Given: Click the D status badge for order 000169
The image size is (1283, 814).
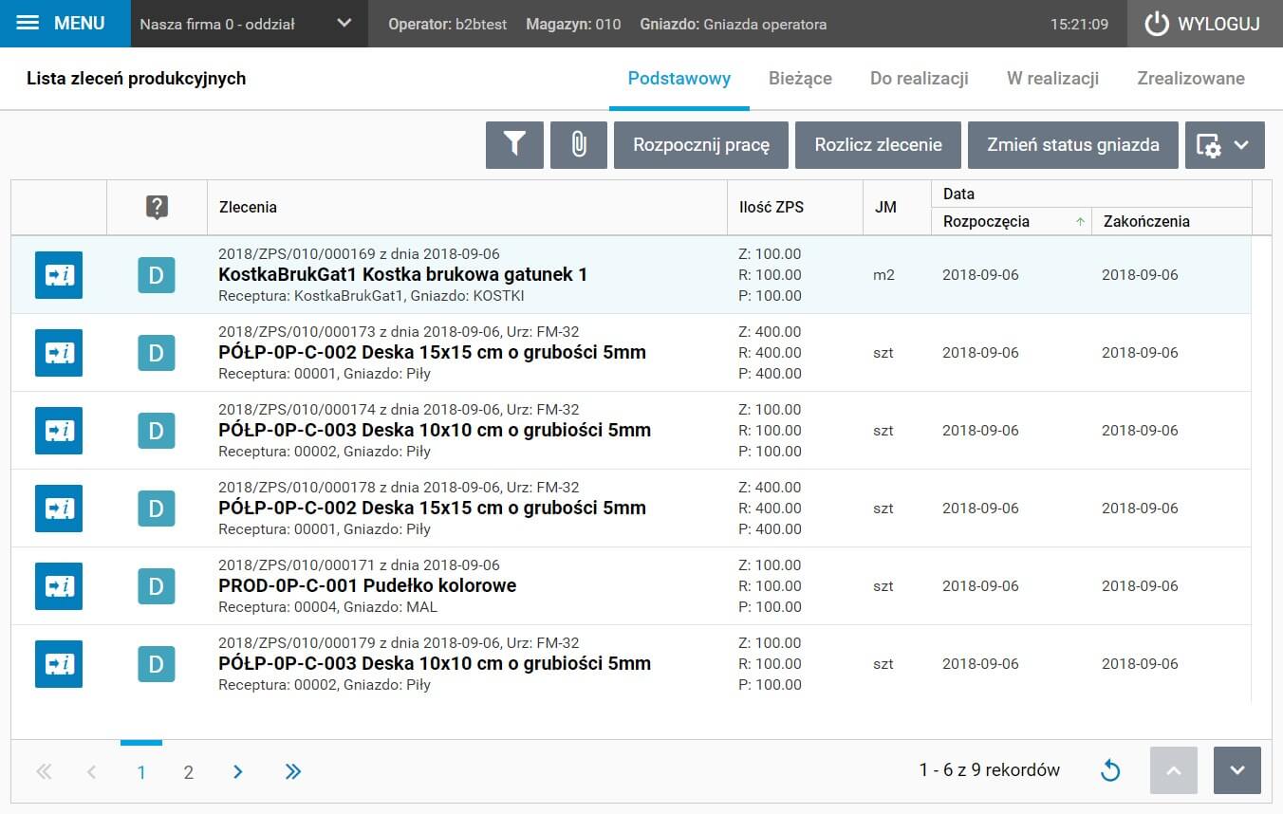Looking at the screenshot, I should (157, 275).
